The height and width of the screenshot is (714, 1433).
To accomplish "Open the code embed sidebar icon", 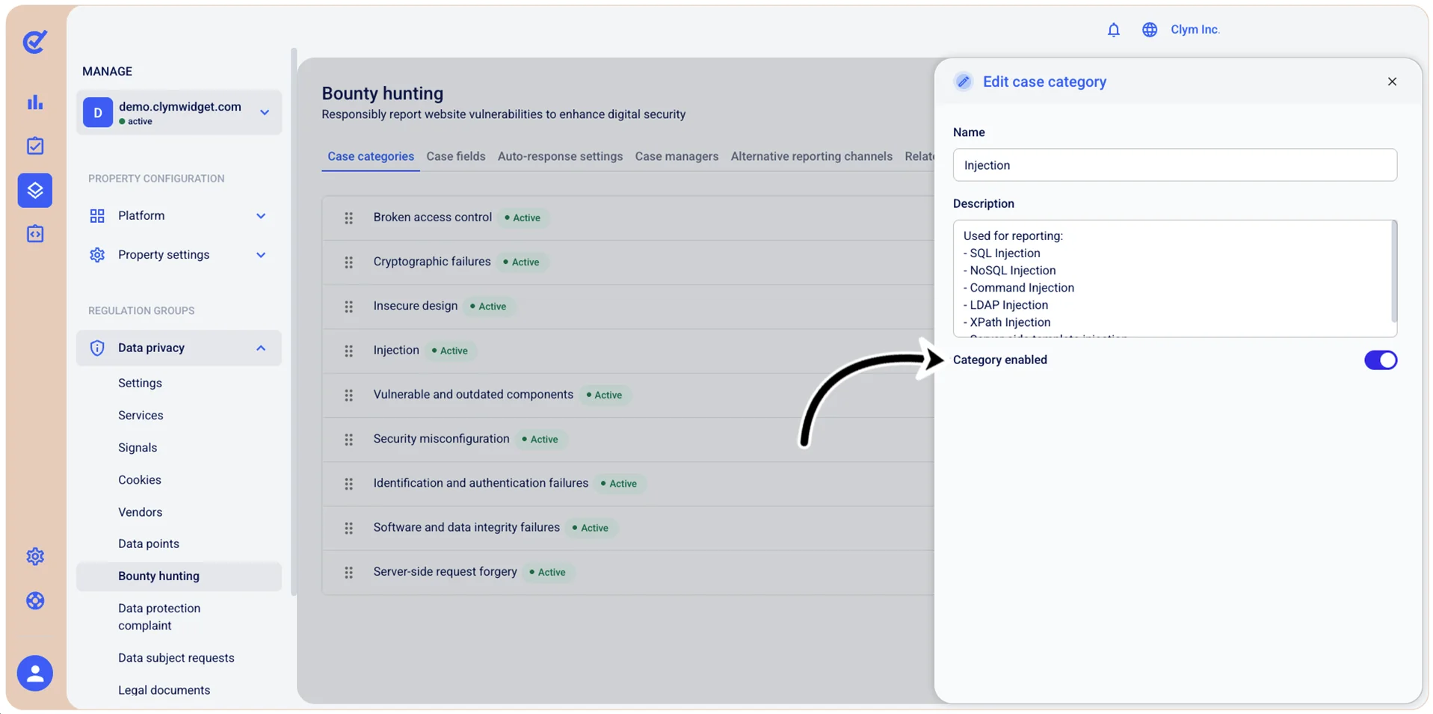I will (35, 234).
